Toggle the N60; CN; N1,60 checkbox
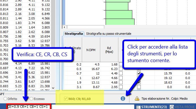 click(66, 99)
